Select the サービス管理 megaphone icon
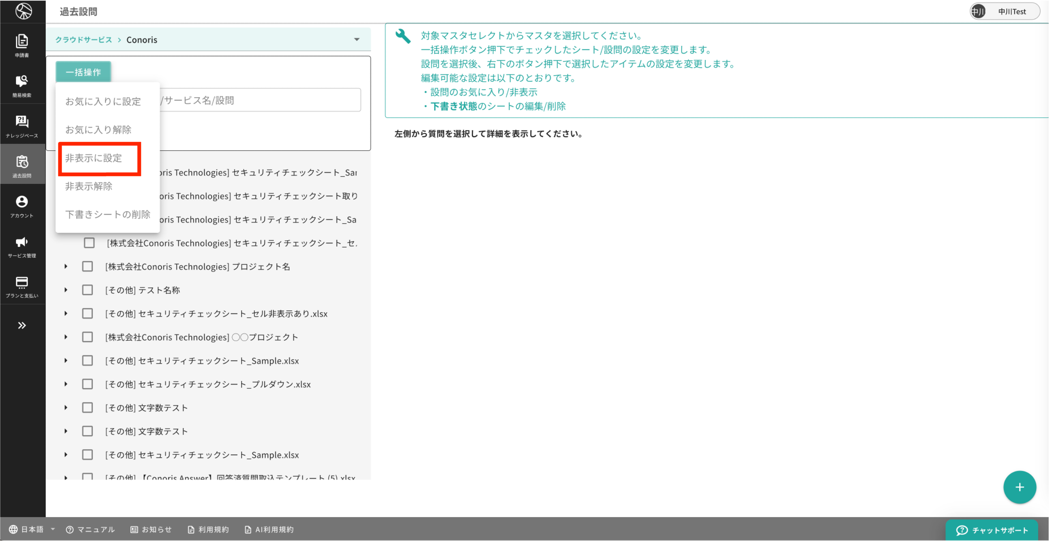This screenshot has height=541, width=1050. pyautogui.click(x=22, y=245)
